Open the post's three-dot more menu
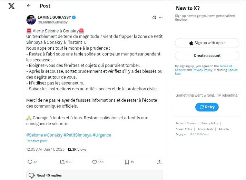This screenshot has width=246, height=180. [x=161, y=17]
